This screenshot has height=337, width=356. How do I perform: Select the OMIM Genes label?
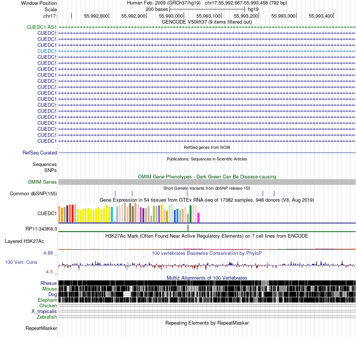click(x=42, y=182)
